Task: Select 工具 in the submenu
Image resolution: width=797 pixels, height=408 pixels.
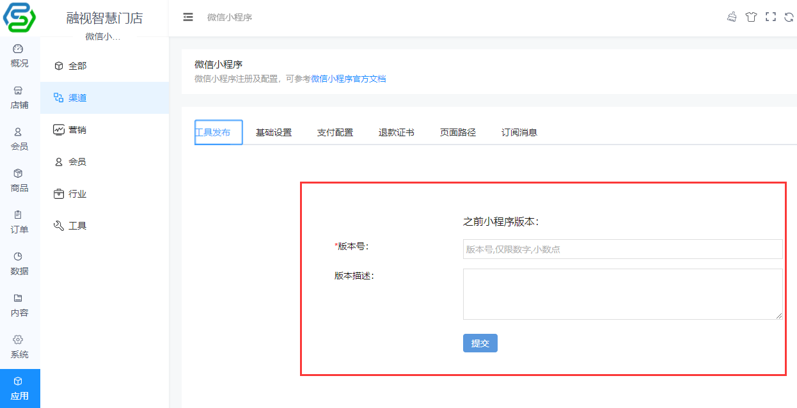Action: pos(104,226)
